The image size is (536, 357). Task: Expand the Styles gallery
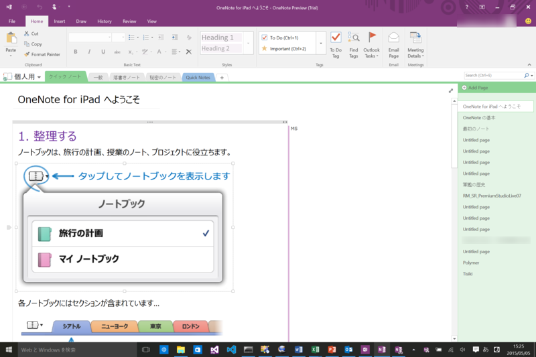pyautogui.click(x=249, y=43)
